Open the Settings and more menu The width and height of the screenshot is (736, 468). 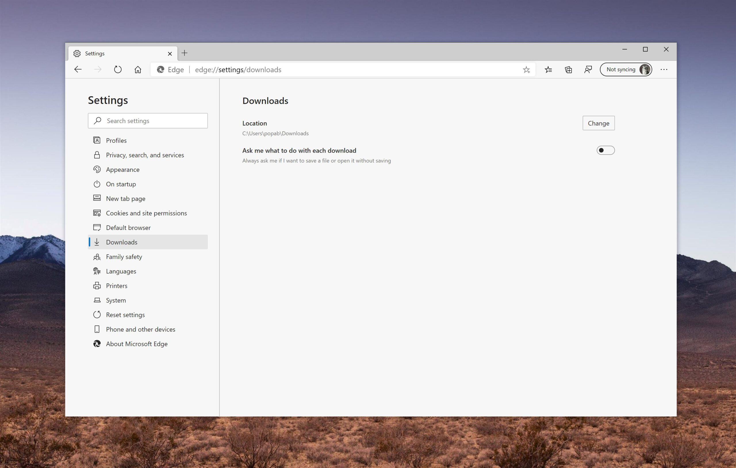[x=664, y=69]
